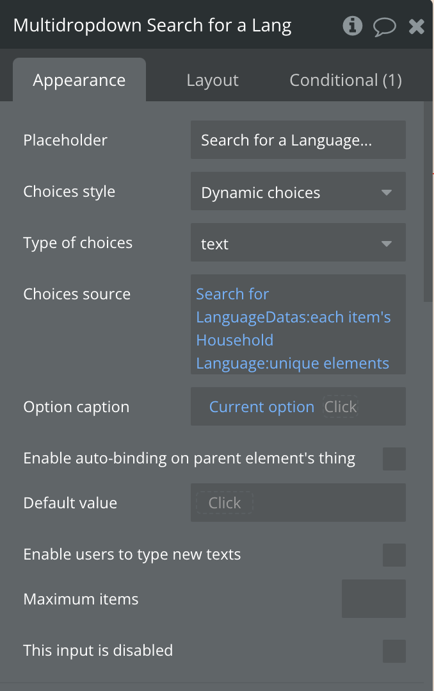Click the Placeholder text field
The image size is (434, 691).
click(x=298, y=140)
